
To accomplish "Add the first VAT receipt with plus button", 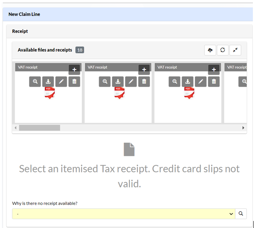I will (74, 69).
